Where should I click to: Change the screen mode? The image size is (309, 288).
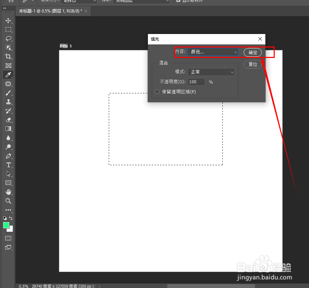(x=8, y=247)
